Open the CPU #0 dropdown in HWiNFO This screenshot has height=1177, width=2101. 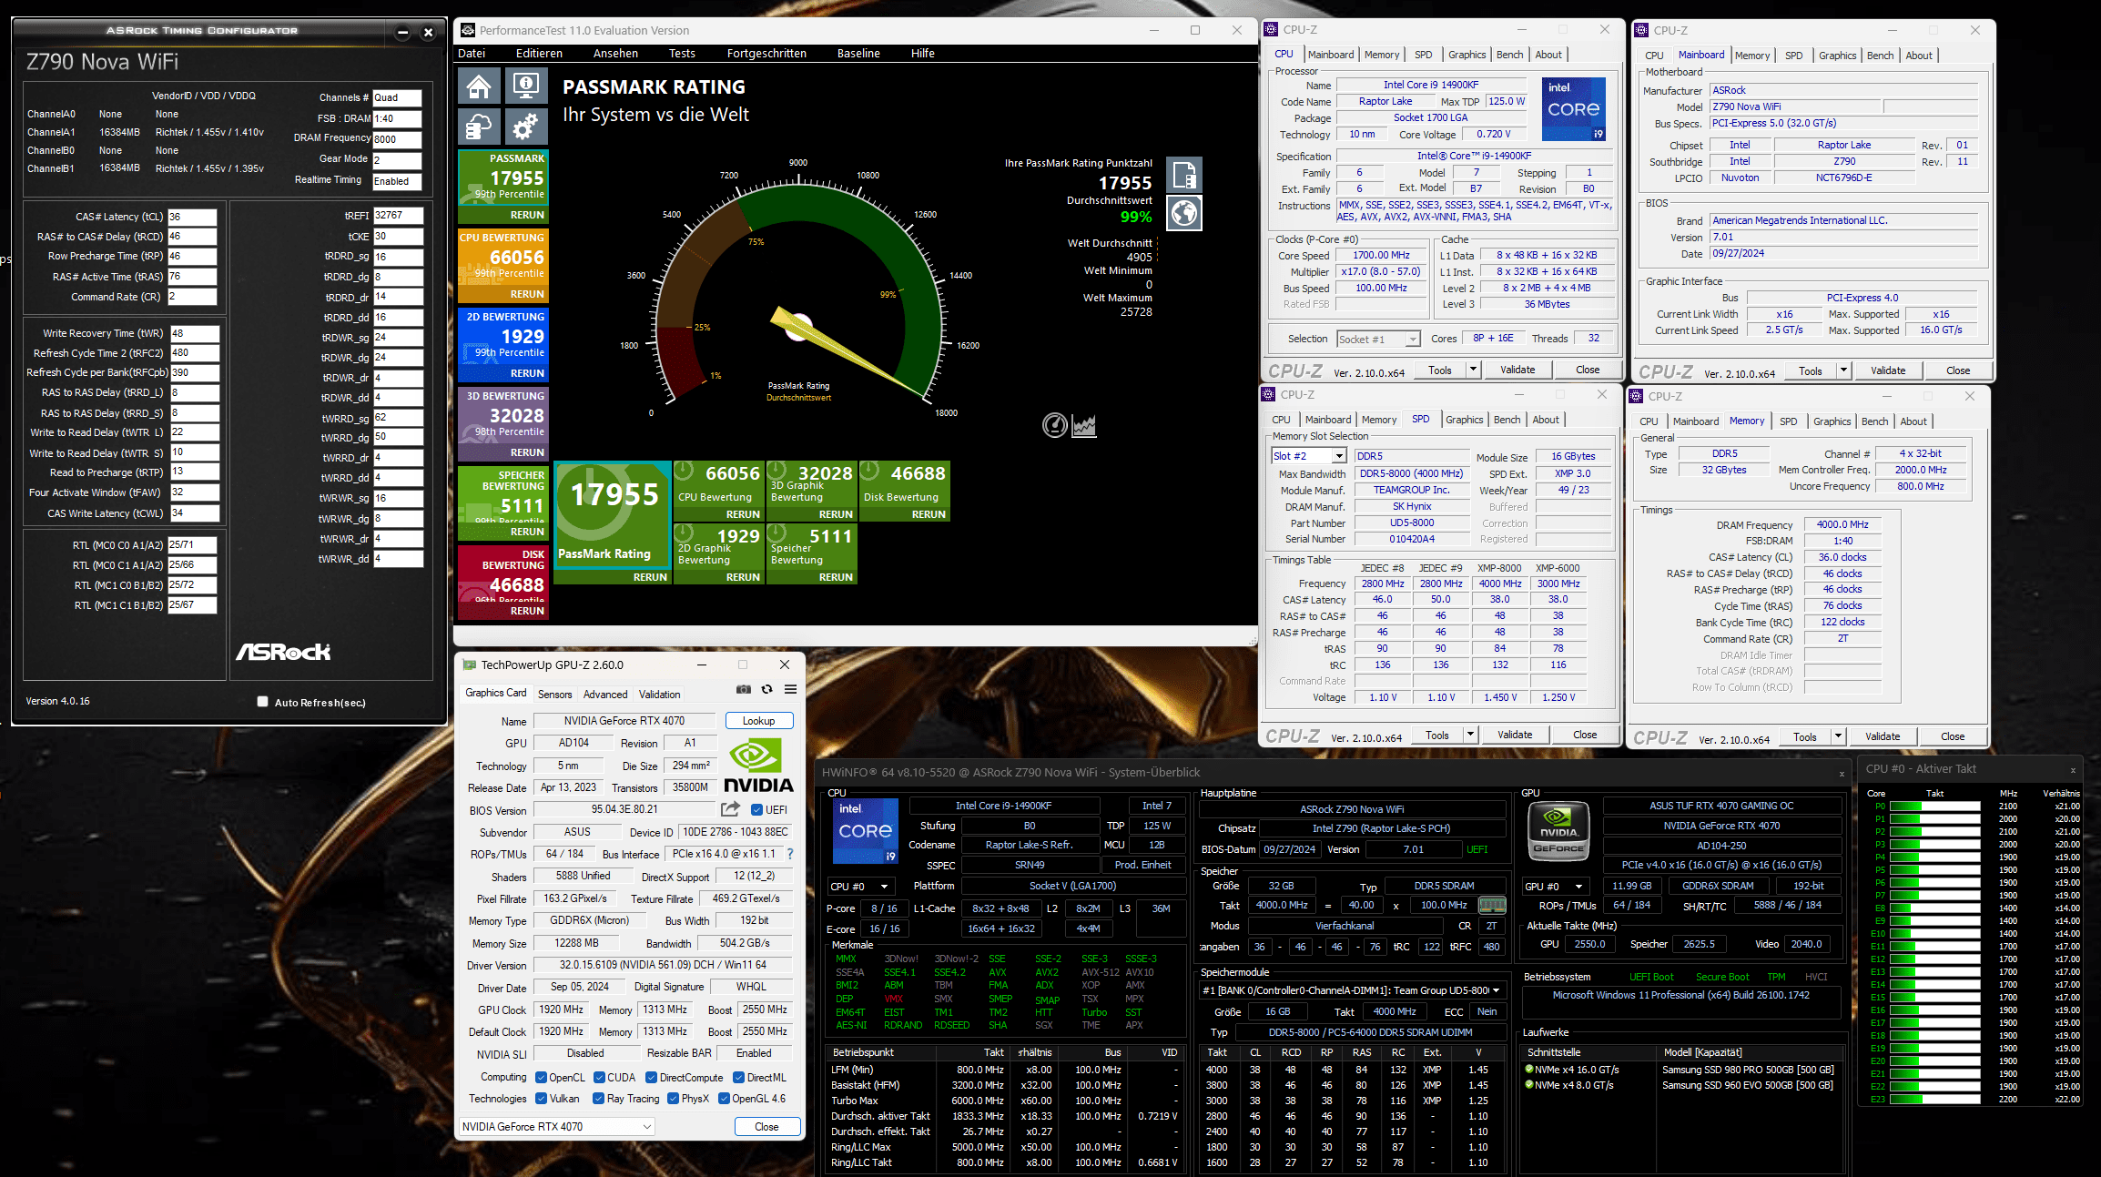pos(861,886)
